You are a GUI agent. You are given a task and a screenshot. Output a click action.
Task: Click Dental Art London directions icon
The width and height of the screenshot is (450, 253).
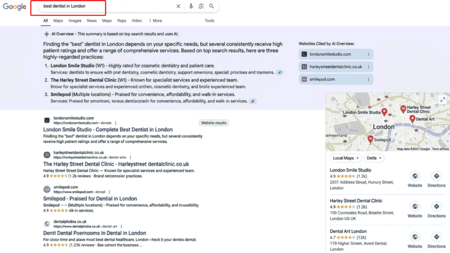tap(436, 237)
